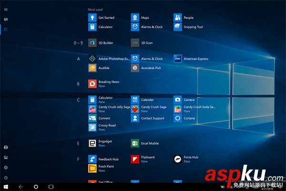Open the Forza Hub icon

[x=178, y=159]
